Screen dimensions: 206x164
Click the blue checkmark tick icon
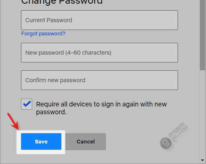point(27,104)
